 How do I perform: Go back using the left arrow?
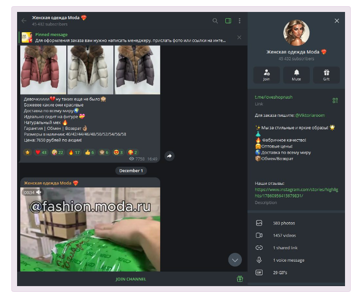point(24,21)
